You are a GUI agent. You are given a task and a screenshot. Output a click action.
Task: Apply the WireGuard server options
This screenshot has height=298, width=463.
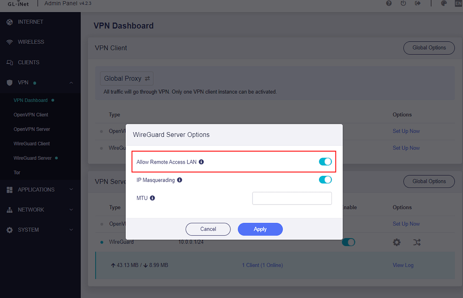pos(260,229)
